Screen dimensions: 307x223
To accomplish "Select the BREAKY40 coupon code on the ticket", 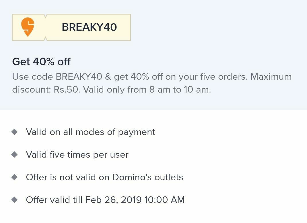I will [x=89, y=27].
